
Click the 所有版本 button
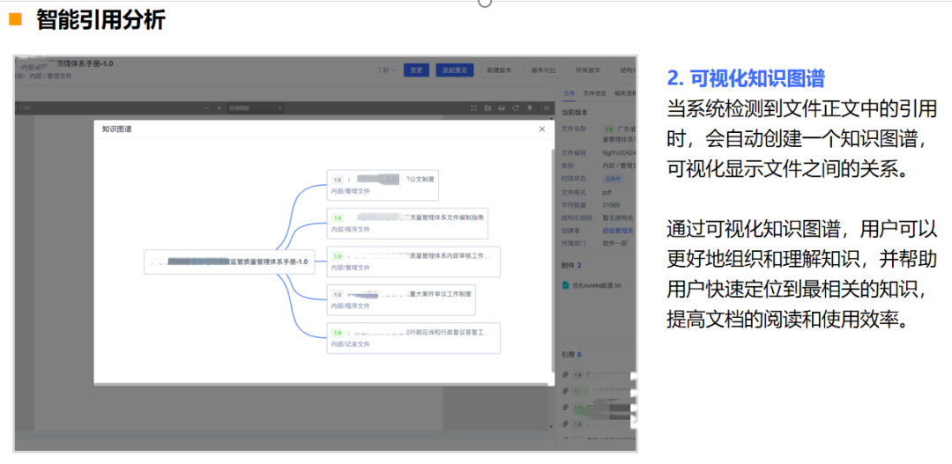coord(588,70)
